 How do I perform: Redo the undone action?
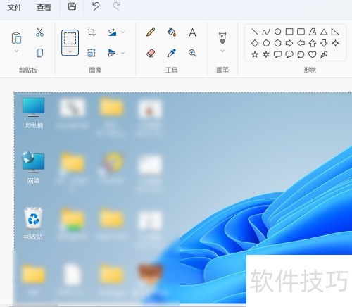(x=117, y=6)
